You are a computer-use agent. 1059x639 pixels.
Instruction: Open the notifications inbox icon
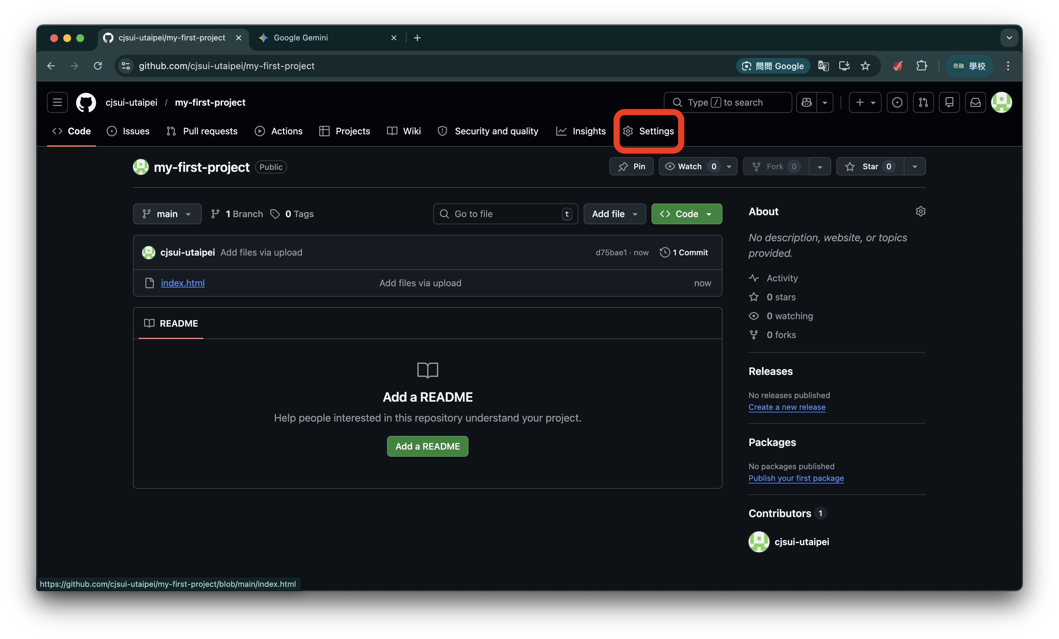click(x=976, y=102)
